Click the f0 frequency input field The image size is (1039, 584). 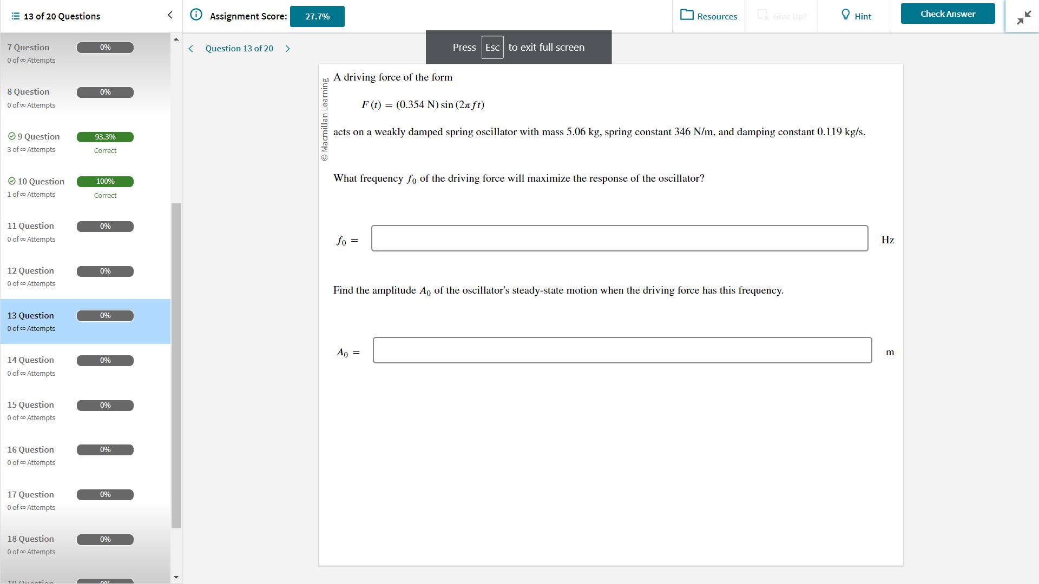pos(619,238)
